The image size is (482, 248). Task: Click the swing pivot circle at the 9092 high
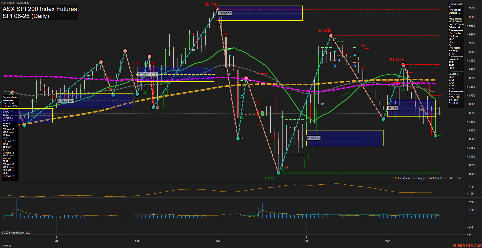pyautogui.click(x=330, y=36)
